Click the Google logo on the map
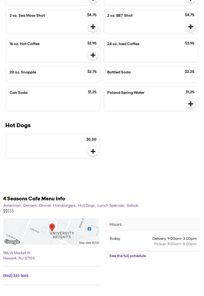 tap(12, 242)
